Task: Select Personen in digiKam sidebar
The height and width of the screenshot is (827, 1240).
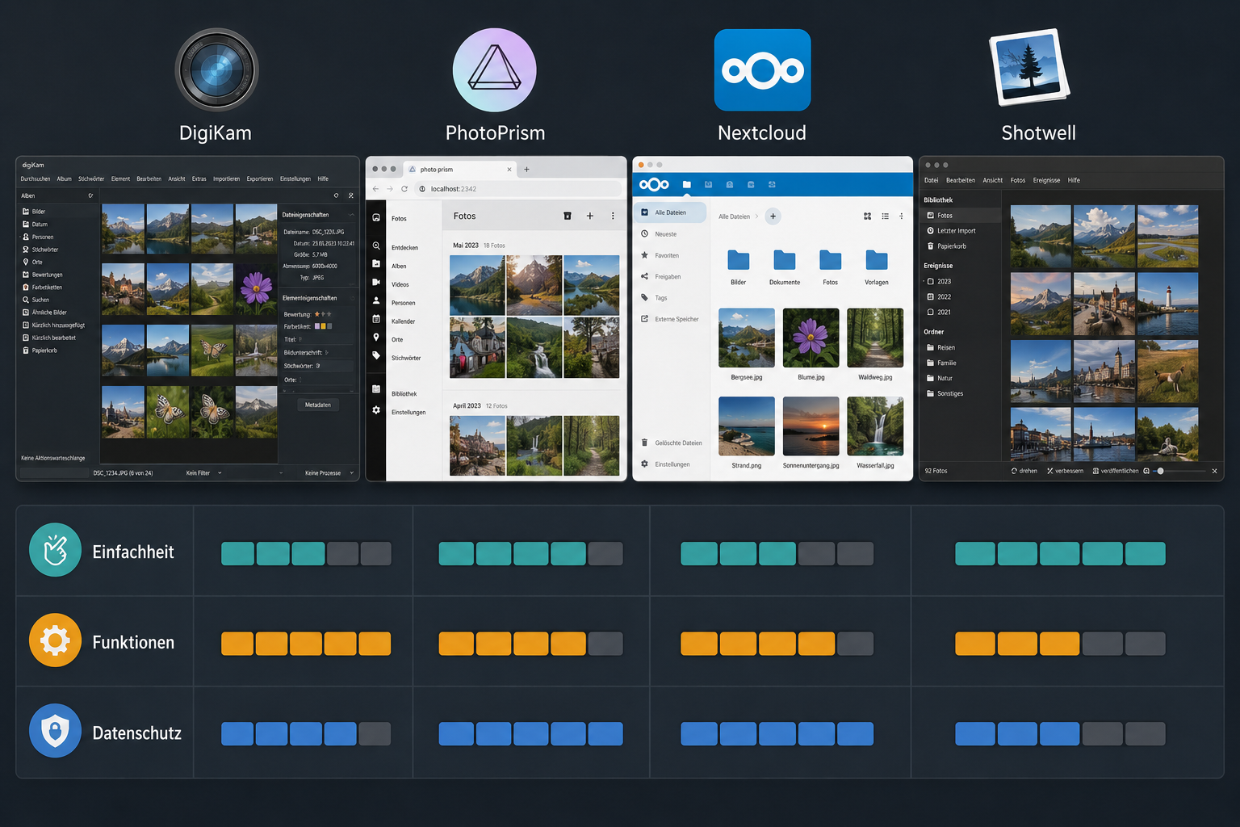Action: 37,237
